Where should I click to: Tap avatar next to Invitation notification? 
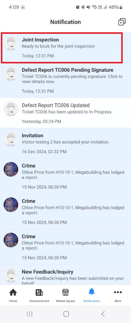click(11, 139)
